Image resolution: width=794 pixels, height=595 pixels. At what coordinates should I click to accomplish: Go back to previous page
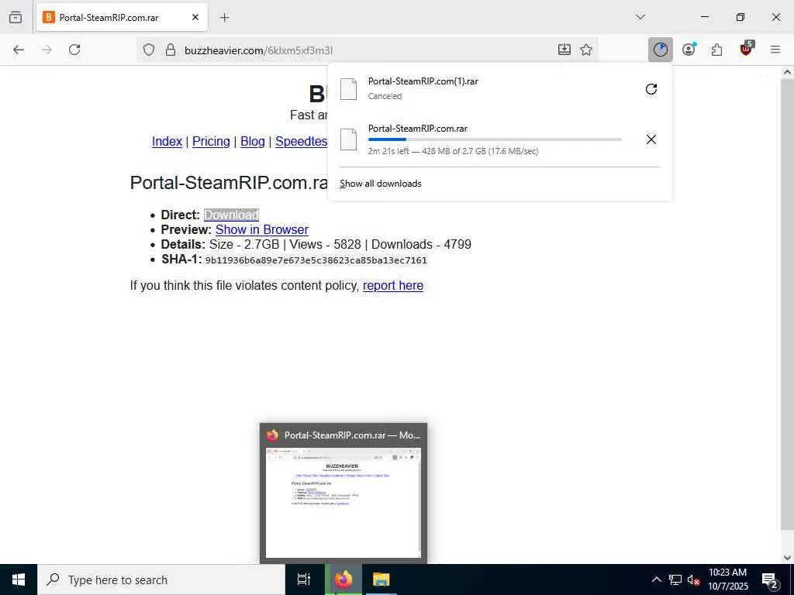pyautogui.click(x=19, y=50)
